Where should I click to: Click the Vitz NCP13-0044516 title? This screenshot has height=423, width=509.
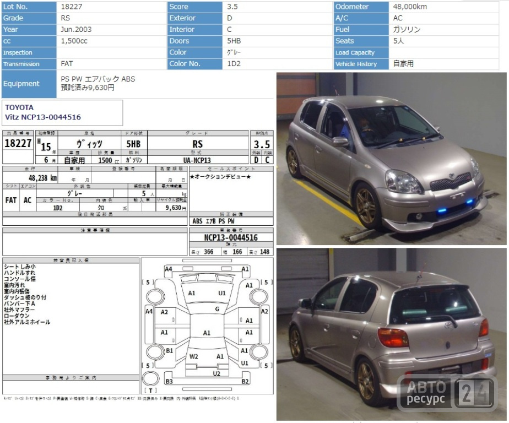pos(43,117)
